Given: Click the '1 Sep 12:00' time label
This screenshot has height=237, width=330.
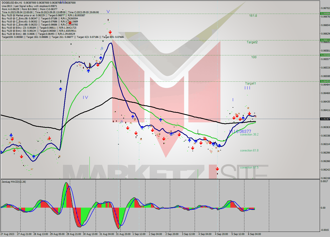Looking at the screenshot, I should point(139,234).
